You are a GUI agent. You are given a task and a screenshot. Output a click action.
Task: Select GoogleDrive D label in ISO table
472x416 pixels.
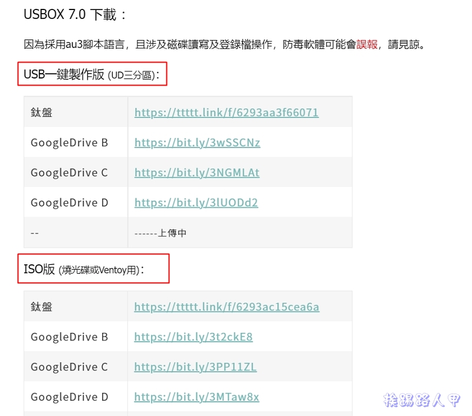pos(68,397)
